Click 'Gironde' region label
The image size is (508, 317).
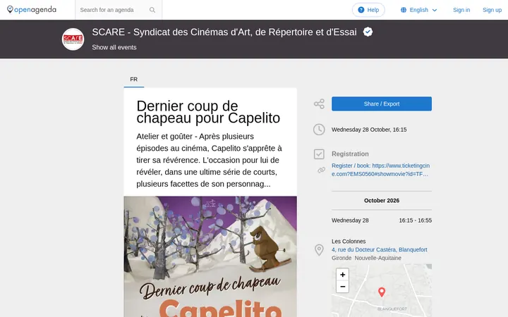click(x=341, y=258)
